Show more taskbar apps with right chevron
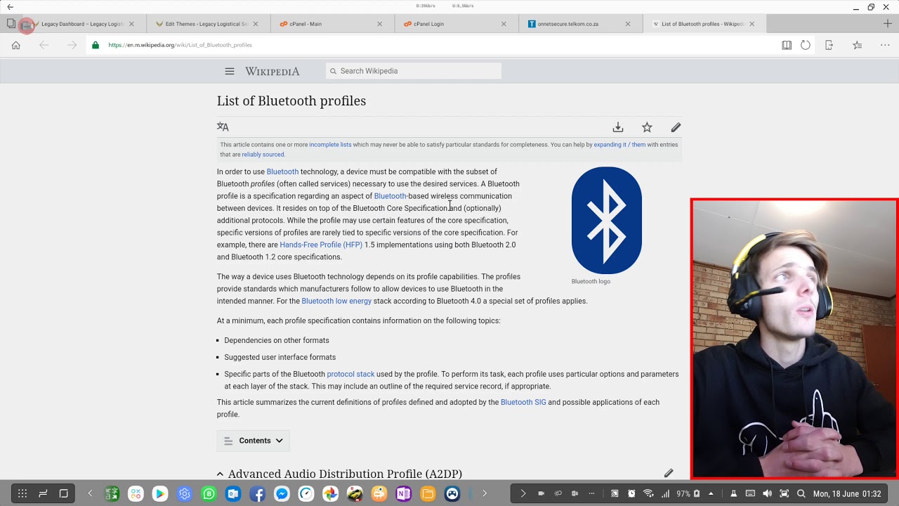Screen dimensions: 899x506 point(484,493)
